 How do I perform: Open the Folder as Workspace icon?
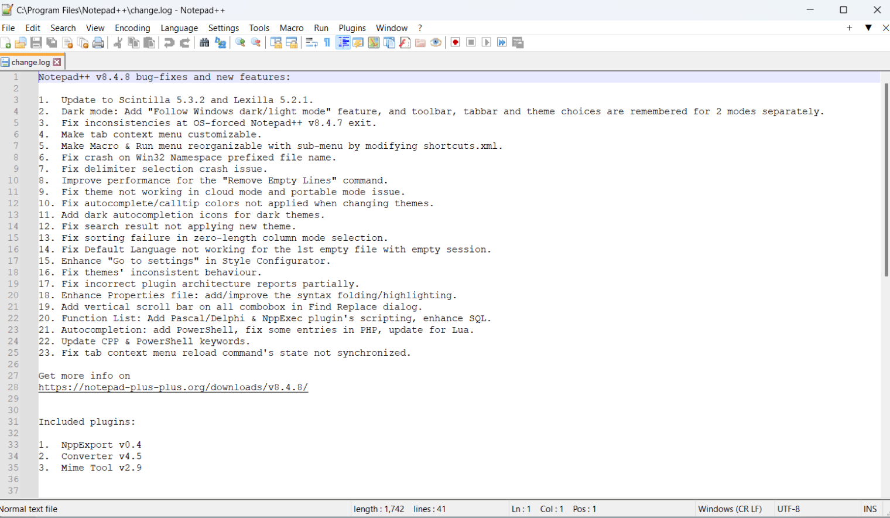coord(420,43)
